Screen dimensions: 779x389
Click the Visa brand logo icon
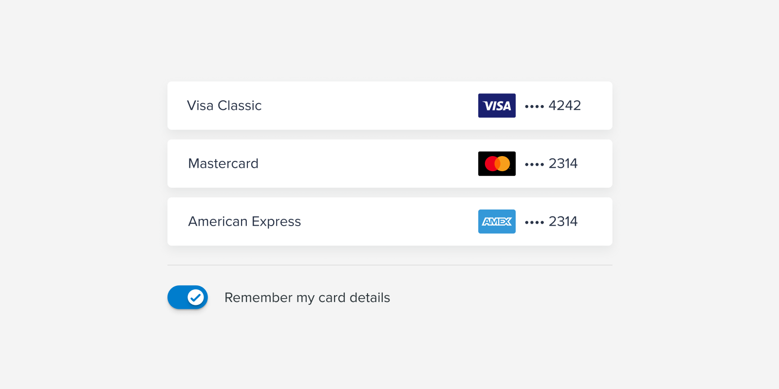(x=497, y=106)
